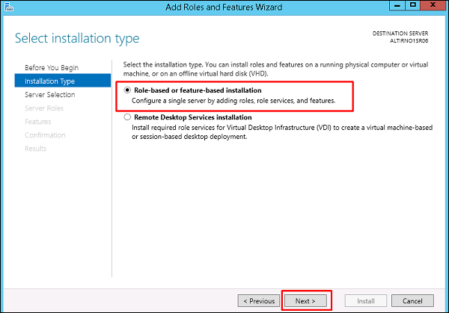This screenshot has height=313, width=449.
Task: Select Server Roles in the sidebar
Action: [44, 108]
